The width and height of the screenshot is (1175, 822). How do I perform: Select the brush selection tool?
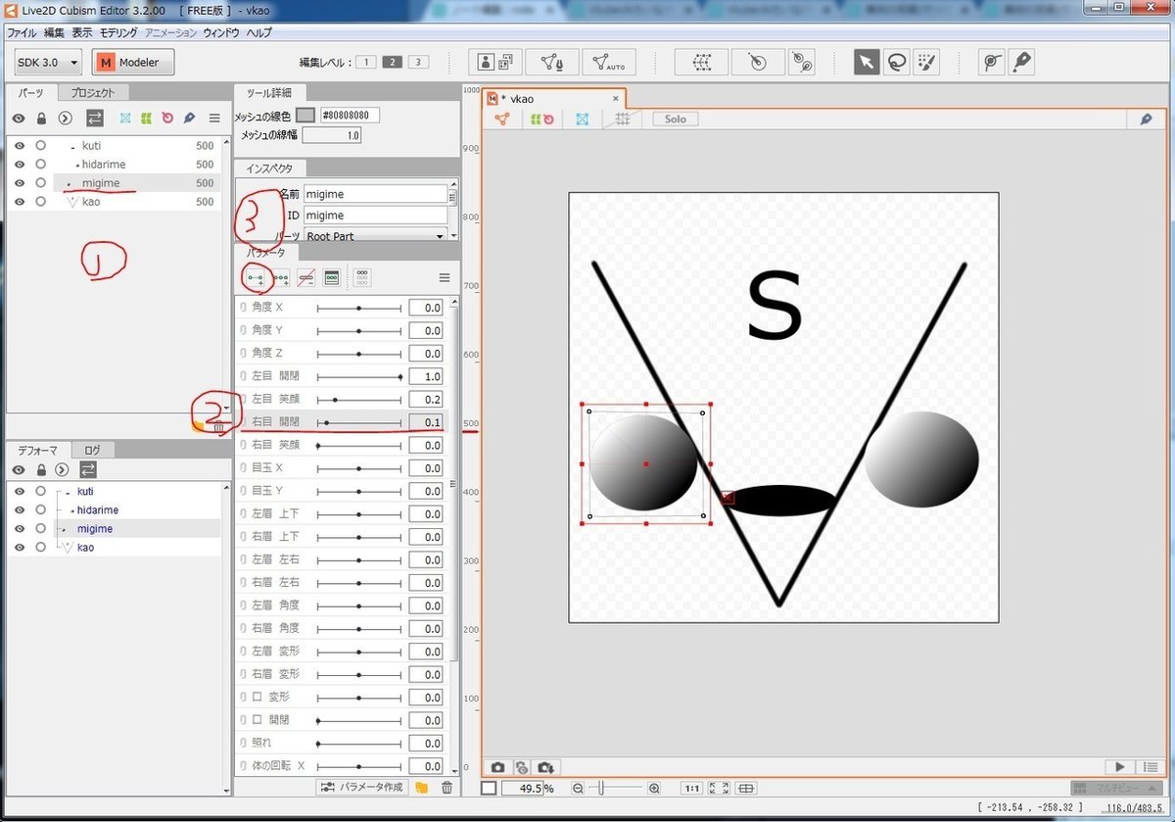[x=925, y=62]
